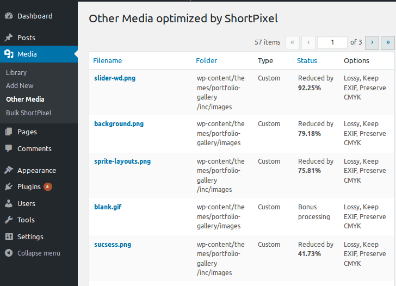Click the Dashboard gauge icon
396x286 pixels.
coord(9,16)
